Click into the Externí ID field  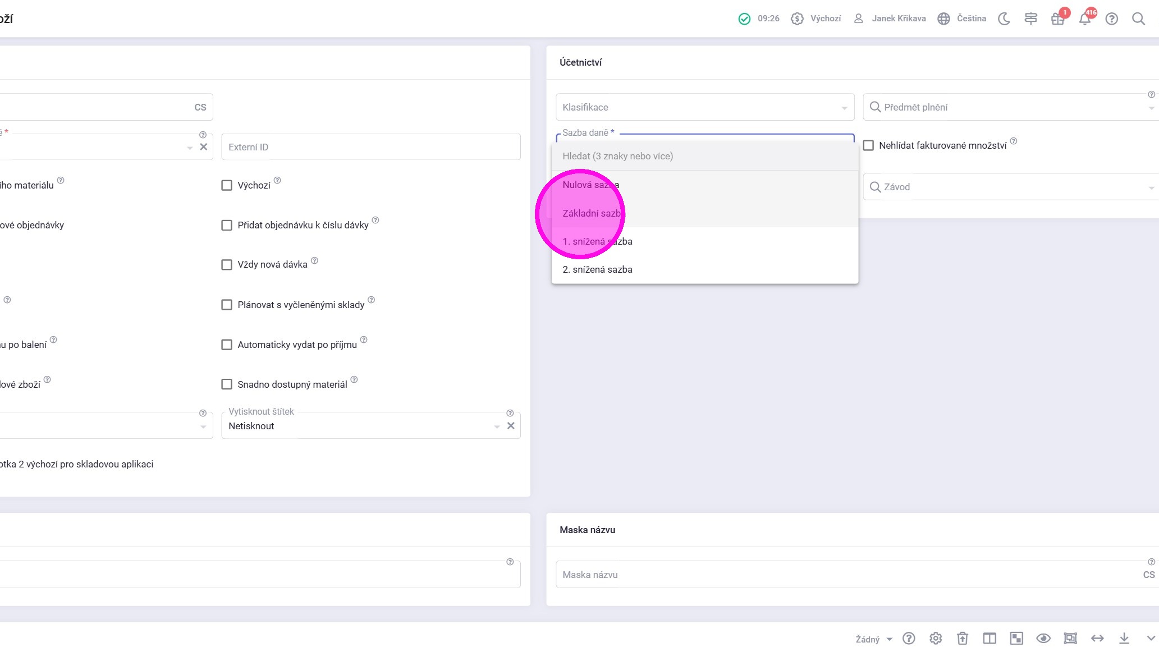pyautogui.click(x=370, y=147)
